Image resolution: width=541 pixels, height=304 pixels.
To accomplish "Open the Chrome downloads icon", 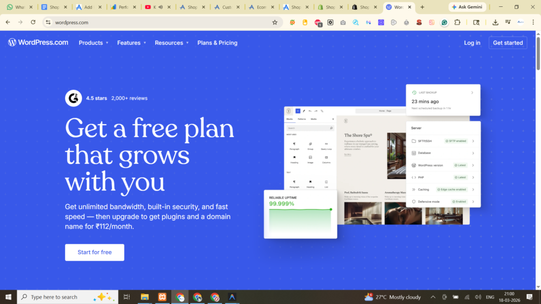I will tap(495, 22).
